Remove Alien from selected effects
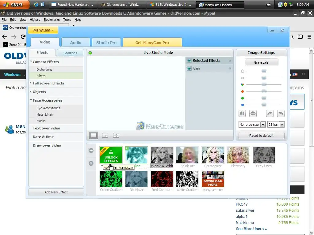This screenshot has width=314, height=235. 230,68
